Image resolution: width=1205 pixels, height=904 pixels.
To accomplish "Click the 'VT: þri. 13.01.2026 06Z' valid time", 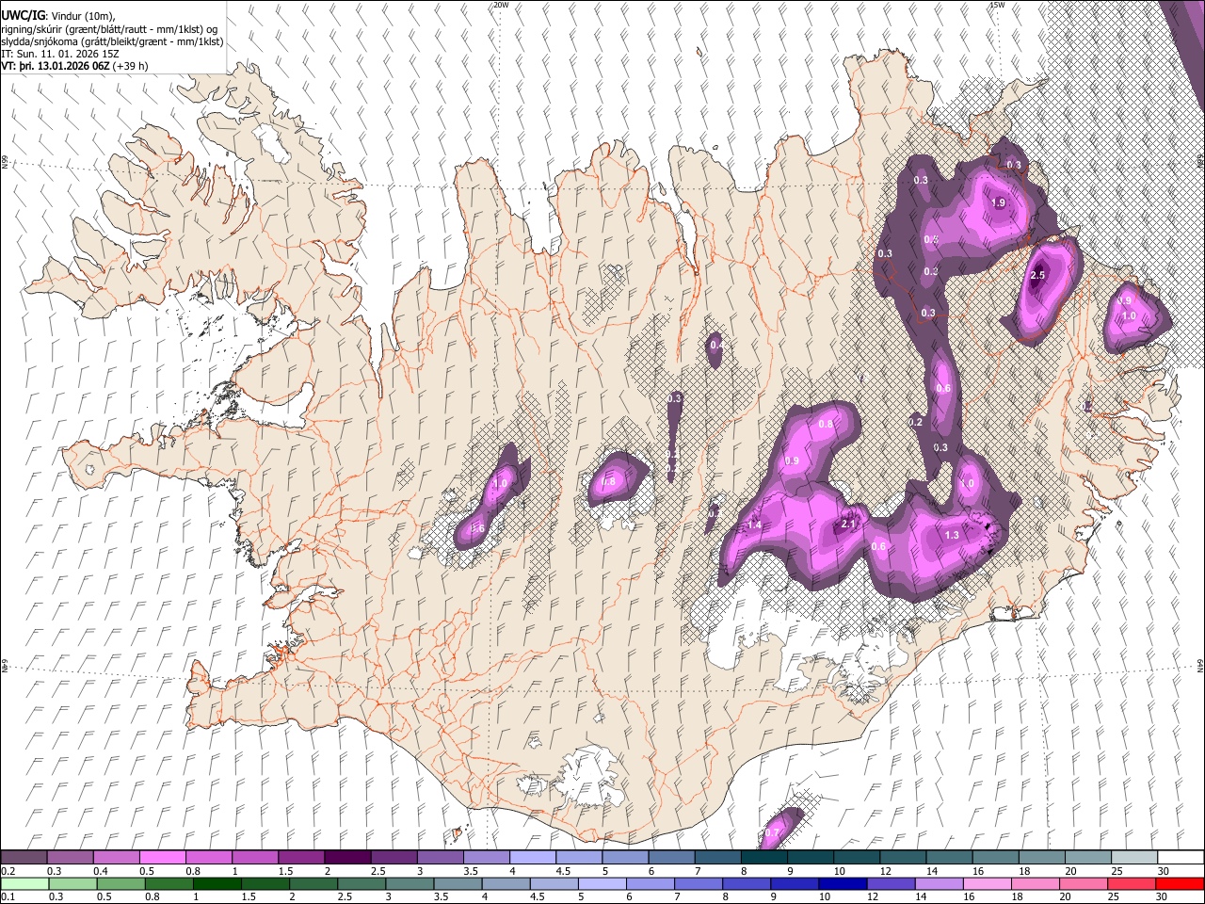I will [x=56, y=66].
